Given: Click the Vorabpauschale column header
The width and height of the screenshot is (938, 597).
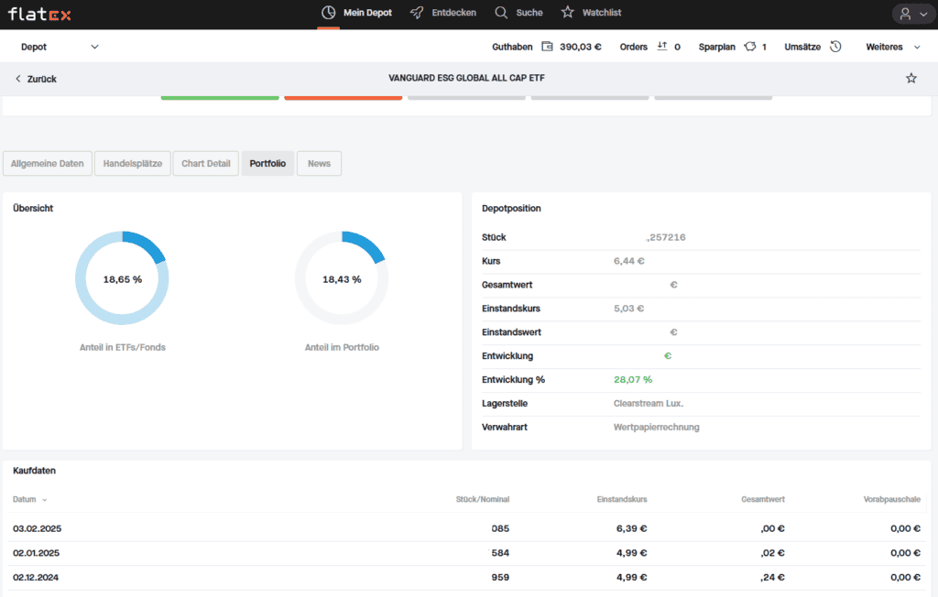Looking at the screenshot, I should pyautogui.click(x=892, y=500).
